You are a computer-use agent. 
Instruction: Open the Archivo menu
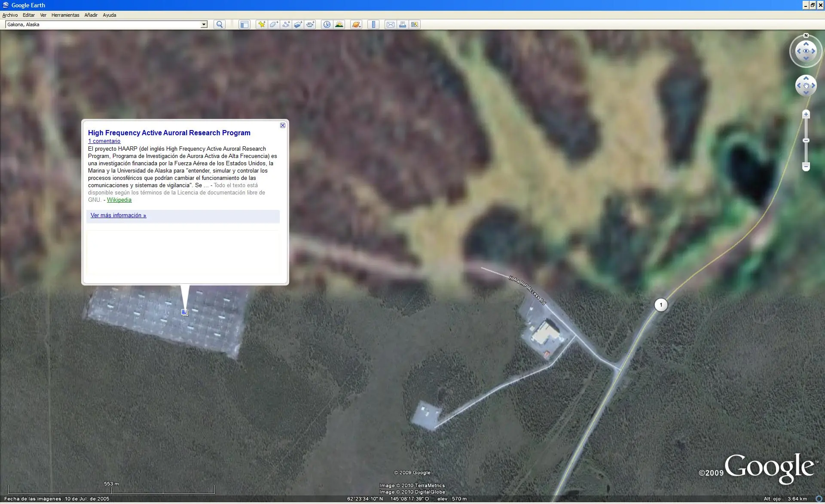tap(10, 15)
